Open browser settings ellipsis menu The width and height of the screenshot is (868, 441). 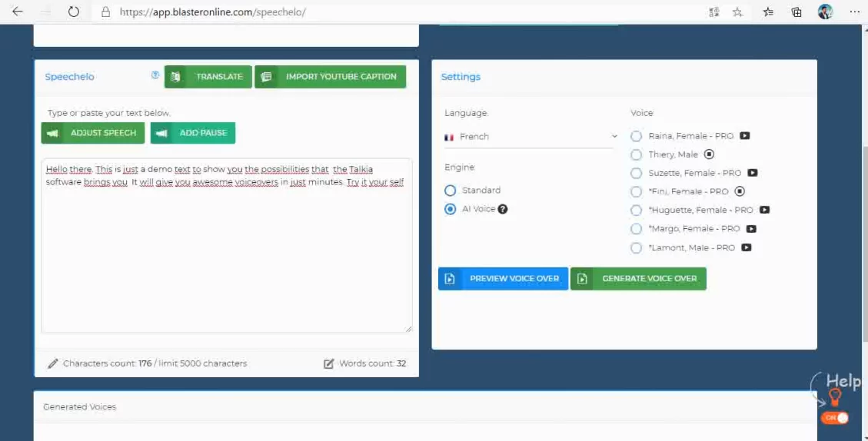coord(855,12)
